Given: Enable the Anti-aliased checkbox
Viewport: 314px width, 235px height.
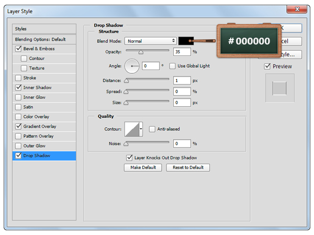Looking at the screenshot, I should click(x=152, y=129).
